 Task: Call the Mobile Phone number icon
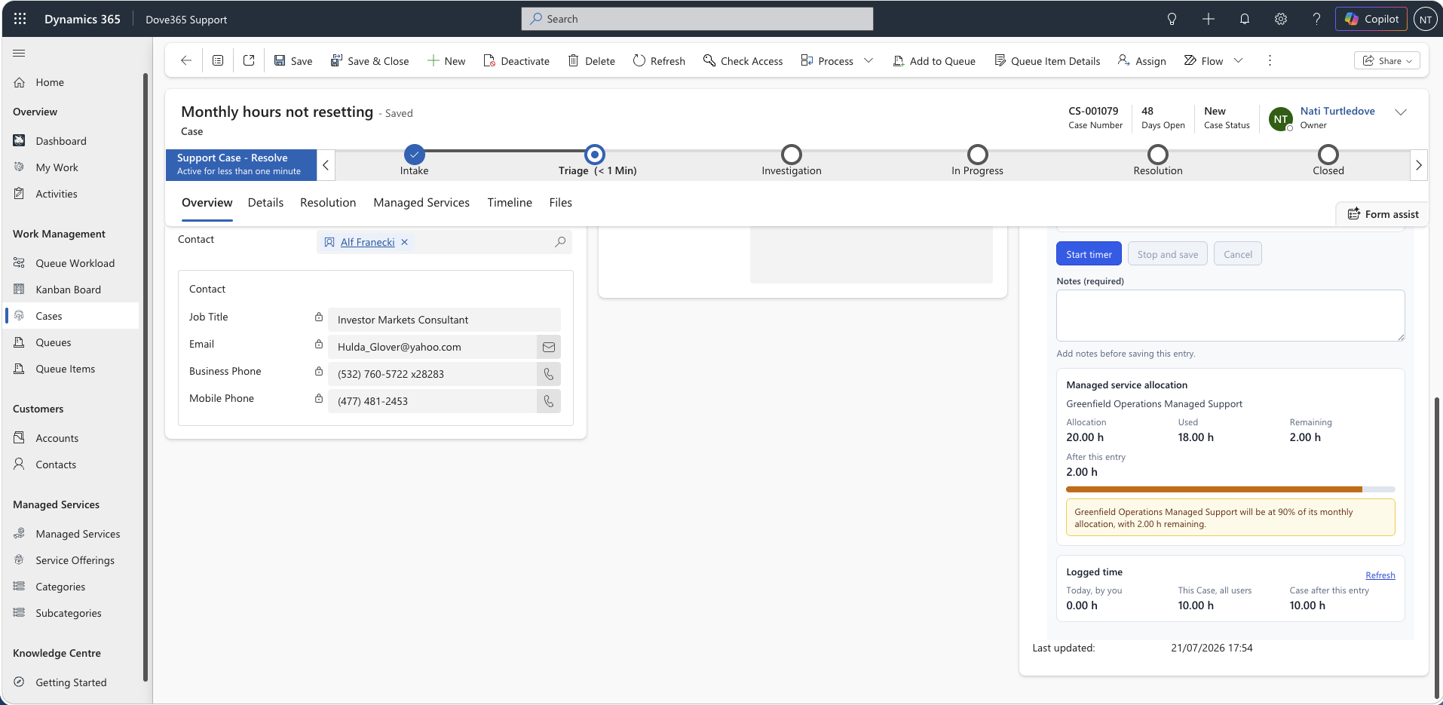pyautogui.click(x=549, y=401)
